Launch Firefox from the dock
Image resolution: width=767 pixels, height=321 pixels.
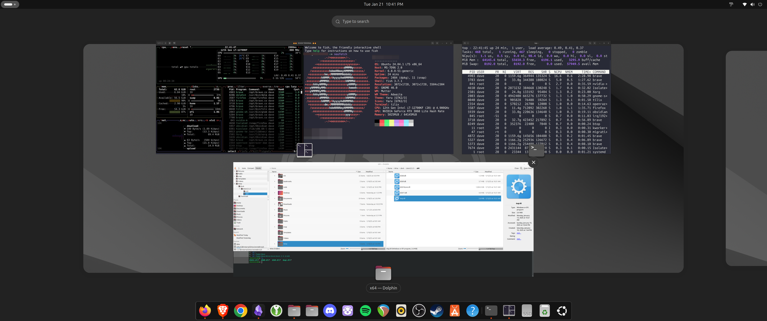(x=205, y=311)
